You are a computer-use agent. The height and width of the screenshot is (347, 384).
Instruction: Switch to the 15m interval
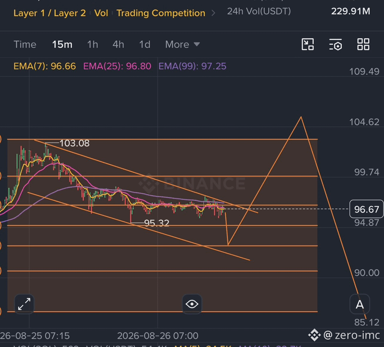tap(62, 44)
